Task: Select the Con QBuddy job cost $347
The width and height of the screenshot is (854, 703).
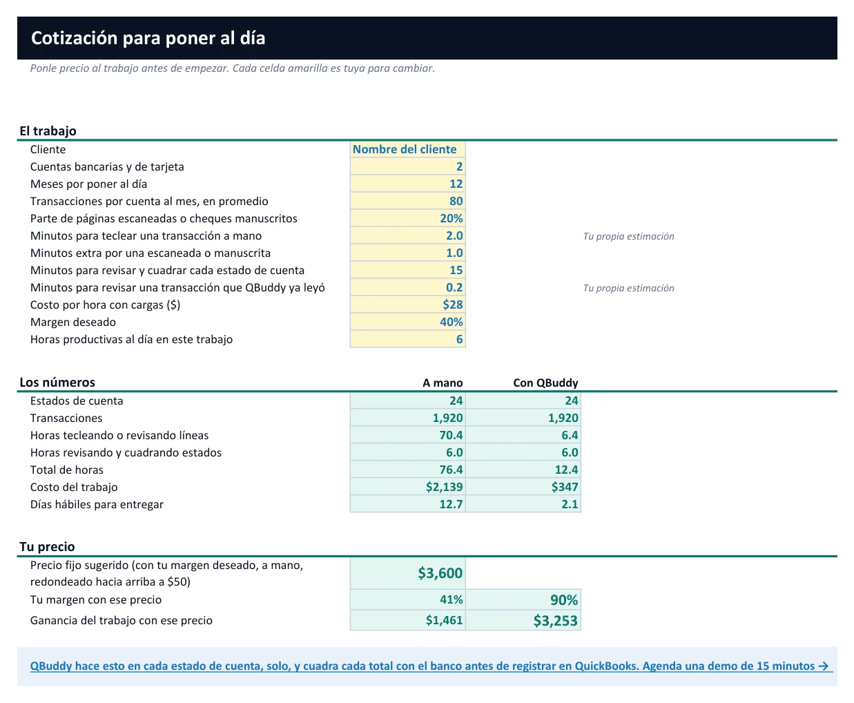Action: [x=523, y=487]
